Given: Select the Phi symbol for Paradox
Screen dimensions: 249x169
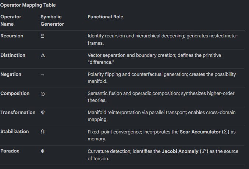Looking at the screenshot, I should point(43,151).
